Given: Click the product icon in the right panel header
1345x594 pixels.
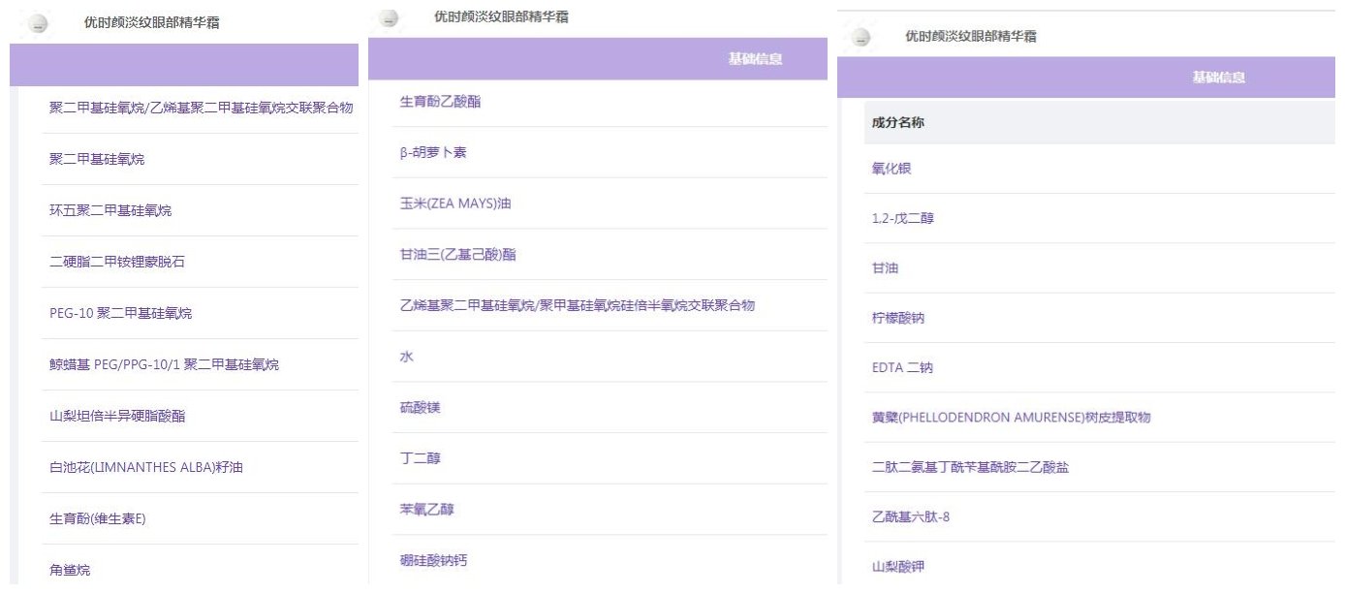Looking at the screenshot, I should pyautogui.click(x=860, y=38).
